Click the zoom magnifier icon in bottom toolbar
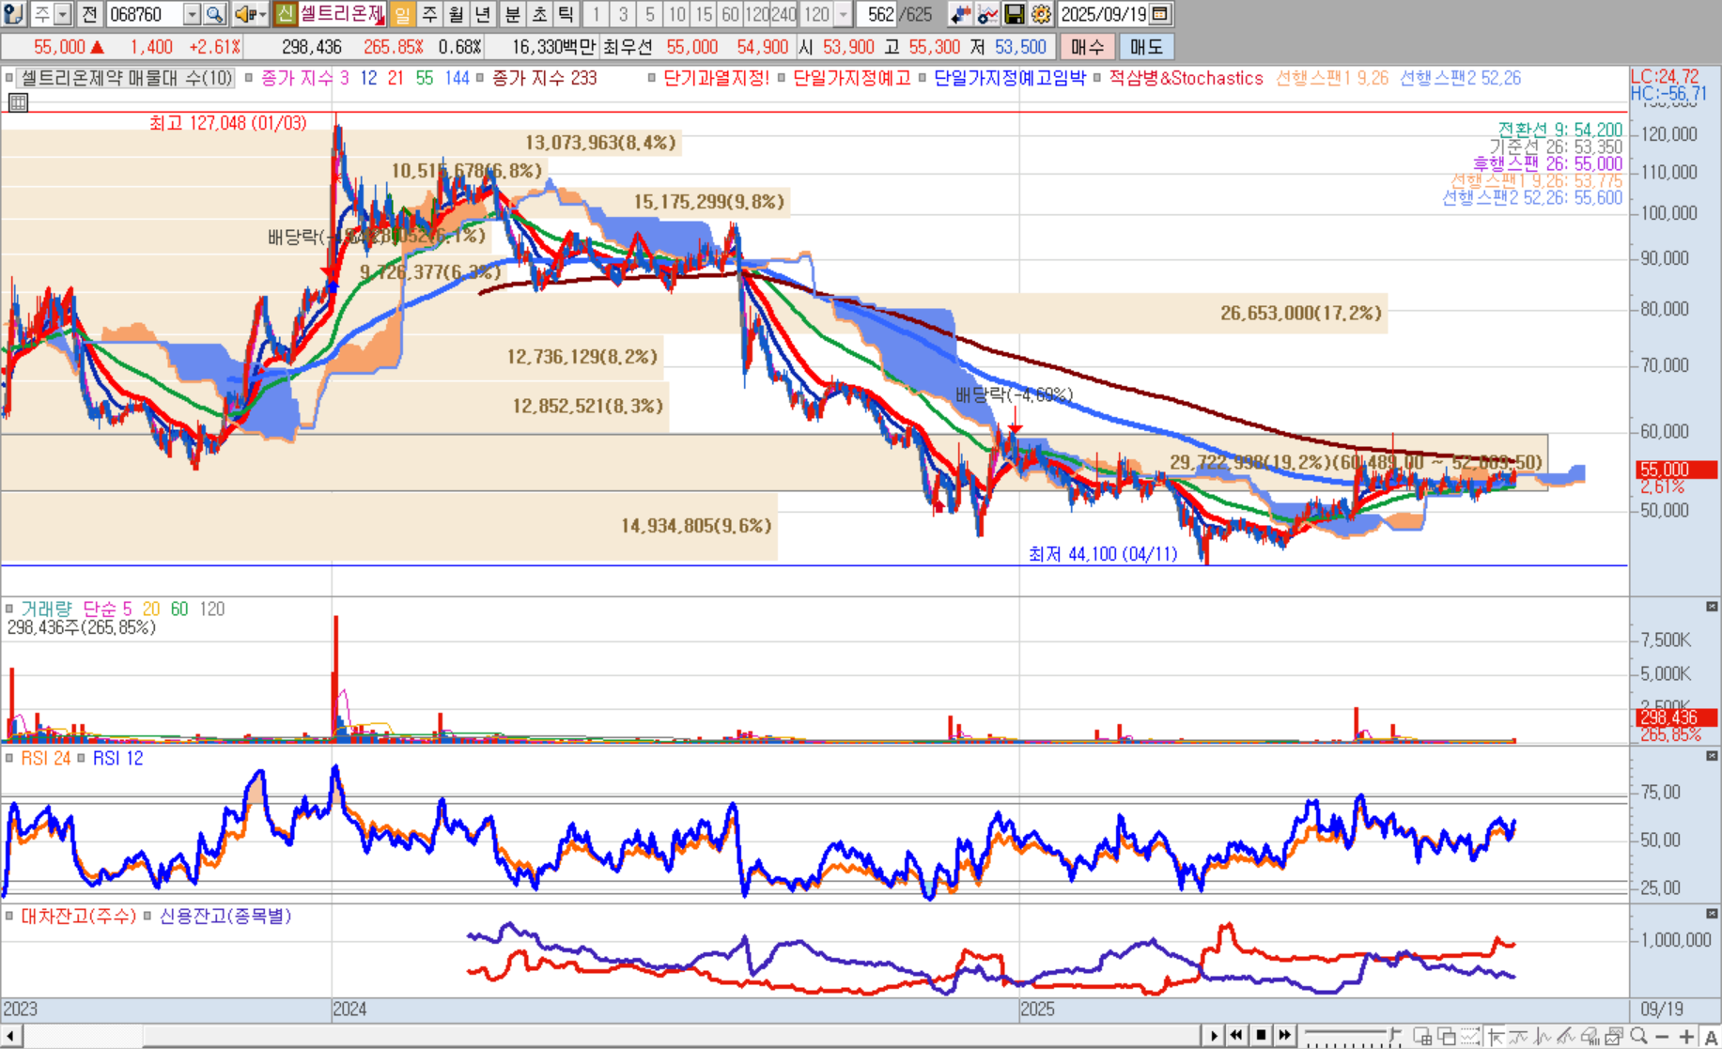This screenshot has height=1049, width=1722. pyautogui.click(x=1639, y=1036)
